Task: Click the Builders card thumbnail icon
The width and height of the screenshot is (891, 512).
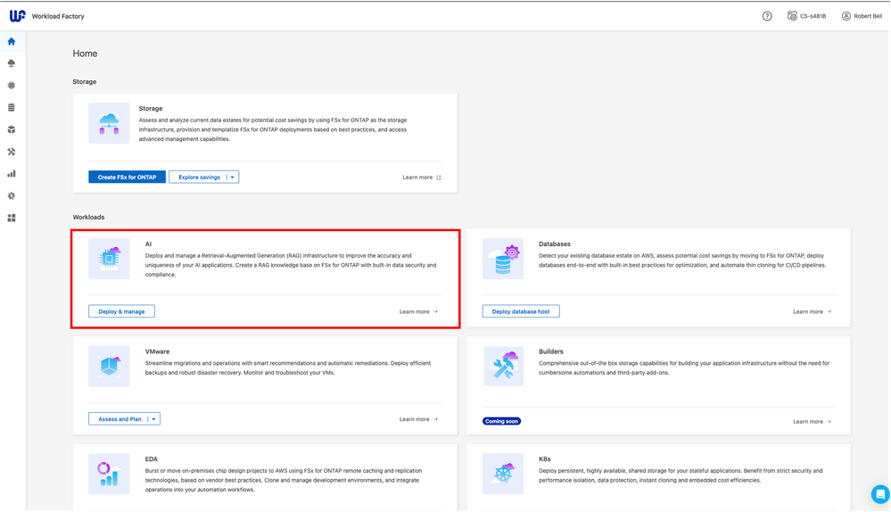Action: [503, 367]
